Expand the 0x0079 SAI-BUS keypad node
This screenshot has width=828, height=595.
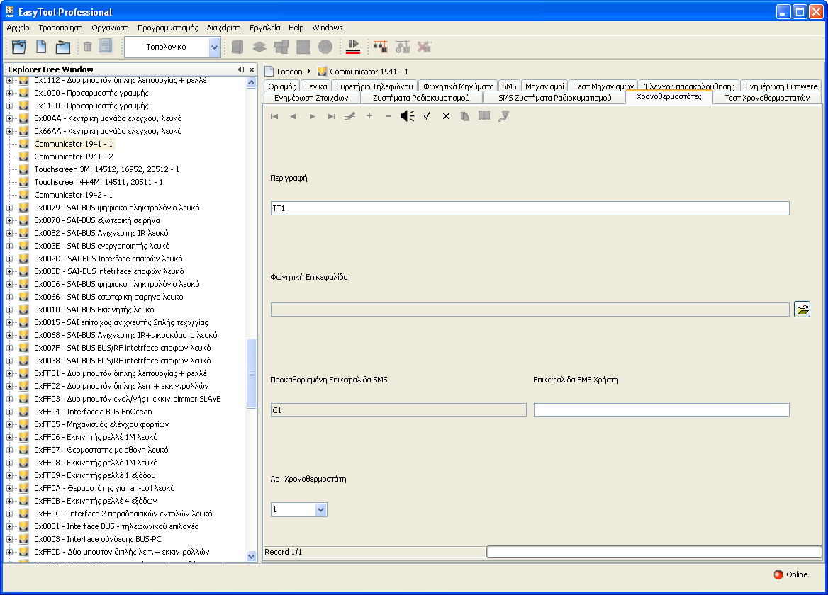(9, 208)
